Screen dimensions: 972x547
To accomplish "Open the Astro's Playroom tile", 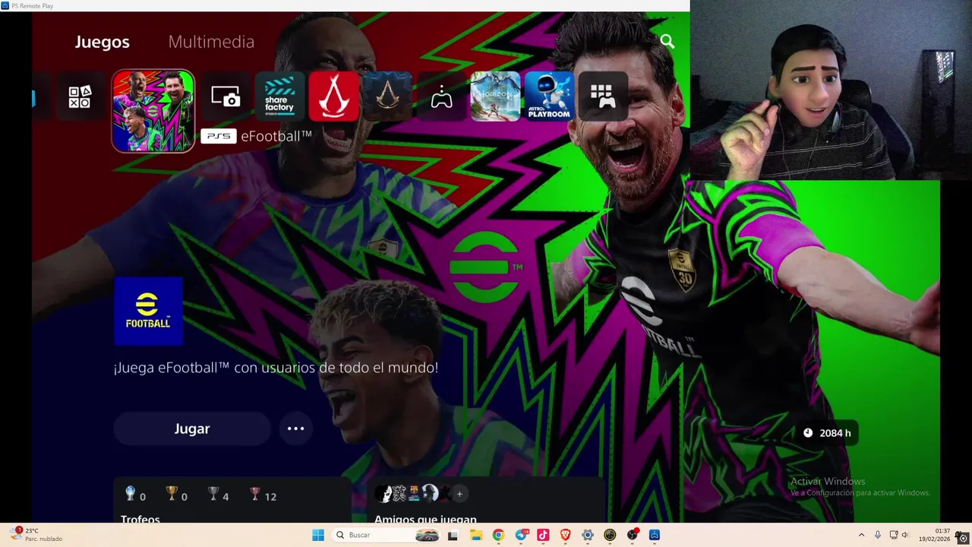I will click(x=549, y=96).
